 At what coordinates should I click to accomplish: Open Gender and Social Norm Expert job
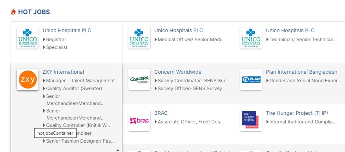[305, 81]
